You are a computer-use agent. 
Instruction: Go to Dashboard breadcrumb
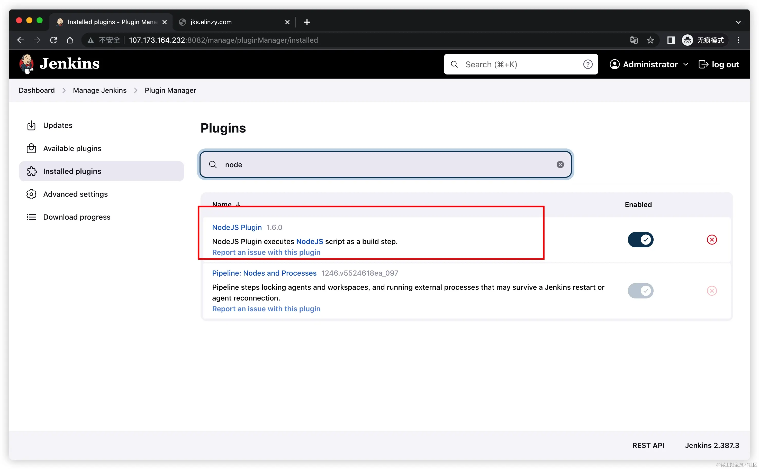point(37,90)
